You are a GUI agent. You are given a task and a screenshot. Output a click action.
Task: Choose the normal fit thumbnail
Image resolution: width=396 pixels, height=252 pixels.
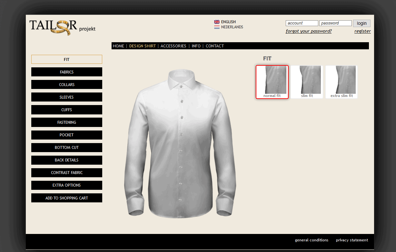click(x=272, y=82)
